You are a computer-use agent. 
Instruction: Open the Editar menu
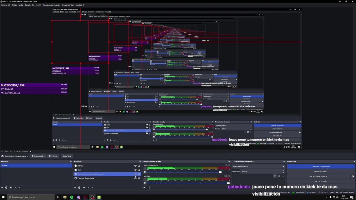coord(14,5)
